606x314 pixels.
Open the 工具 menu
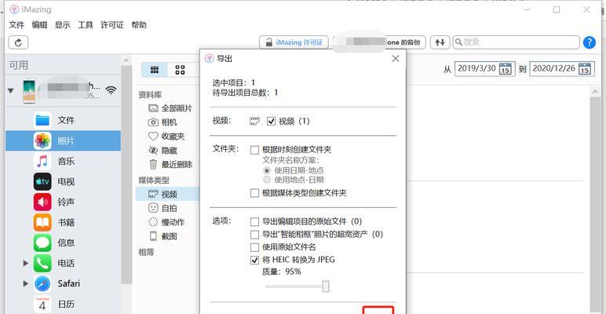86,25
